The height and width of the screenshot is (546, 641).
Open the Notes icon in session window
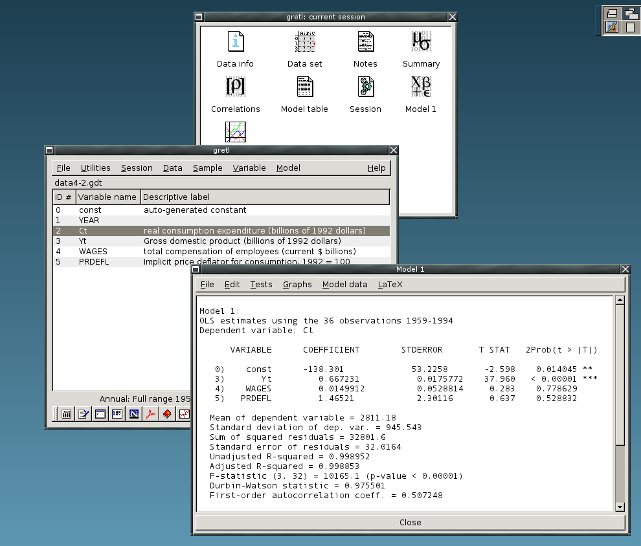click(365, 42)
